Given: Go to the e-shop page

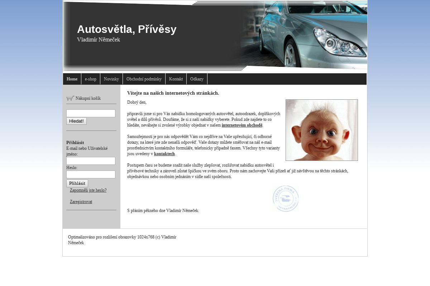Looking at the screenshot, I should point(91,79).
